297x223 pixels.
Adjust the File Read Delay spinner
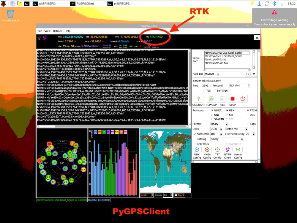(253, 134)
